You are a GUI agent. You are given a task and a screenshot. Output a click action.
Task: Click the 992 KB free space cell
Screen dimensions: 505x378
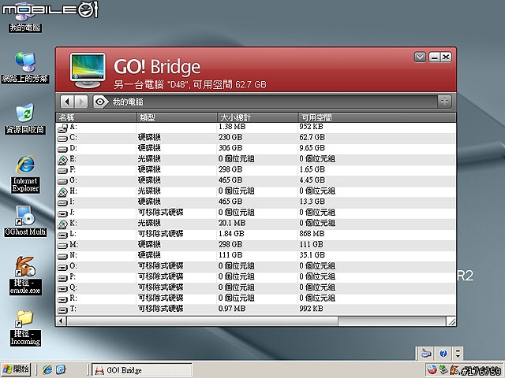tap(311, 309)
